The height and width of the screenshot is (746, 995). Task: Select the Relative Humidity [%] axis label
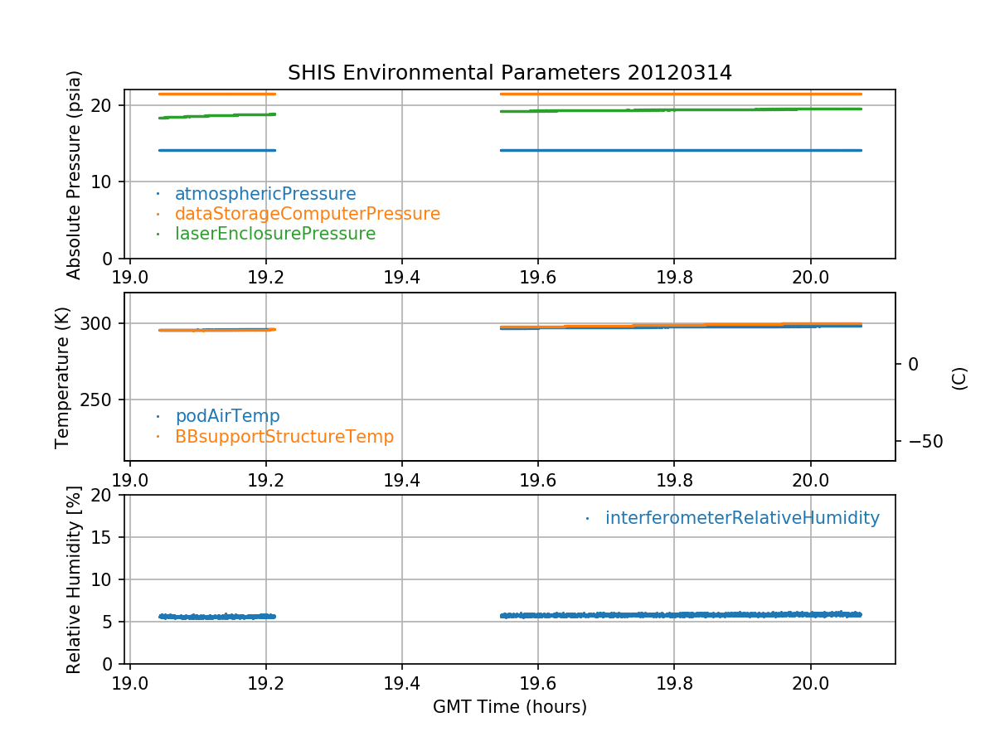(75, 579)
